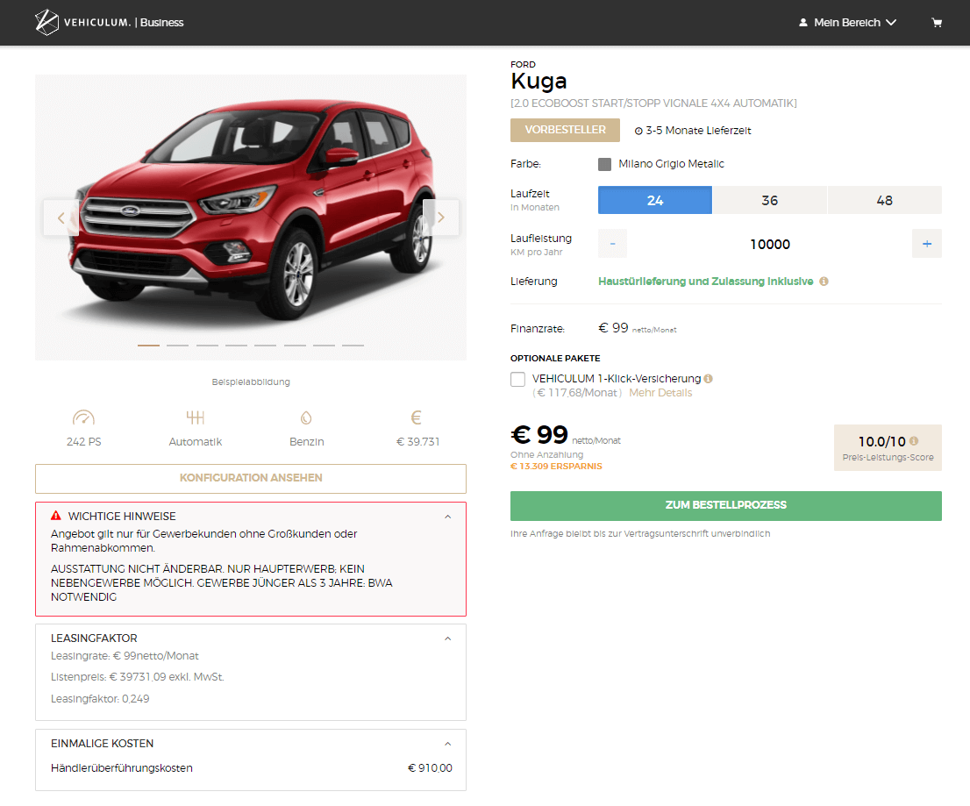
Task: Click Zum Bestellprozess button
Action: pos(725,505)
